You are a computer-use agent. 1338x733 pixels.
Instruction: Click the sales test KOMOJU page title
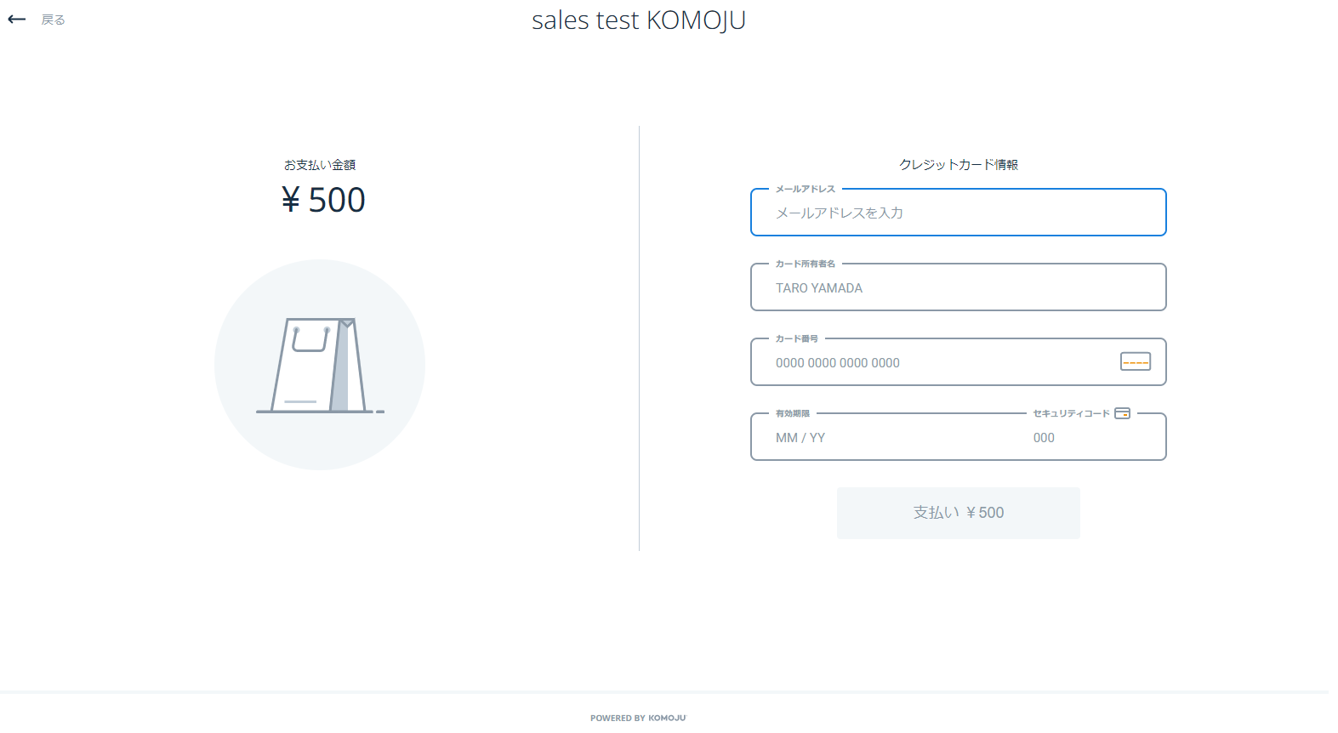[x=638, y=20]
